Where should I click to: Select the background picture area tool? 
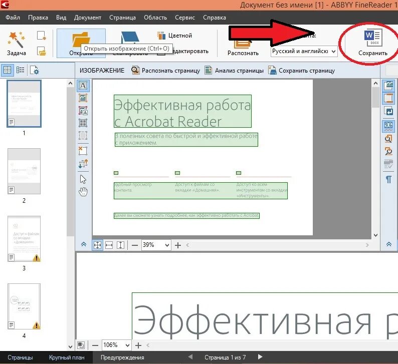click(x=83, y=111)
